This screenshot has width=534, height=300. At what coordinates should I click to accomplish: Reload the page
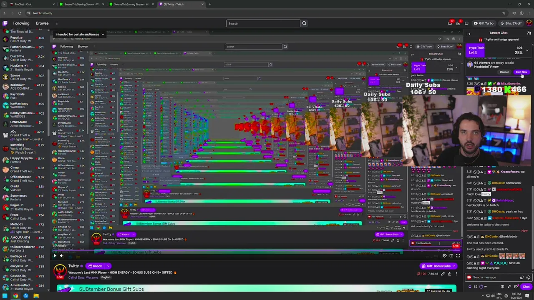(20, 13)
